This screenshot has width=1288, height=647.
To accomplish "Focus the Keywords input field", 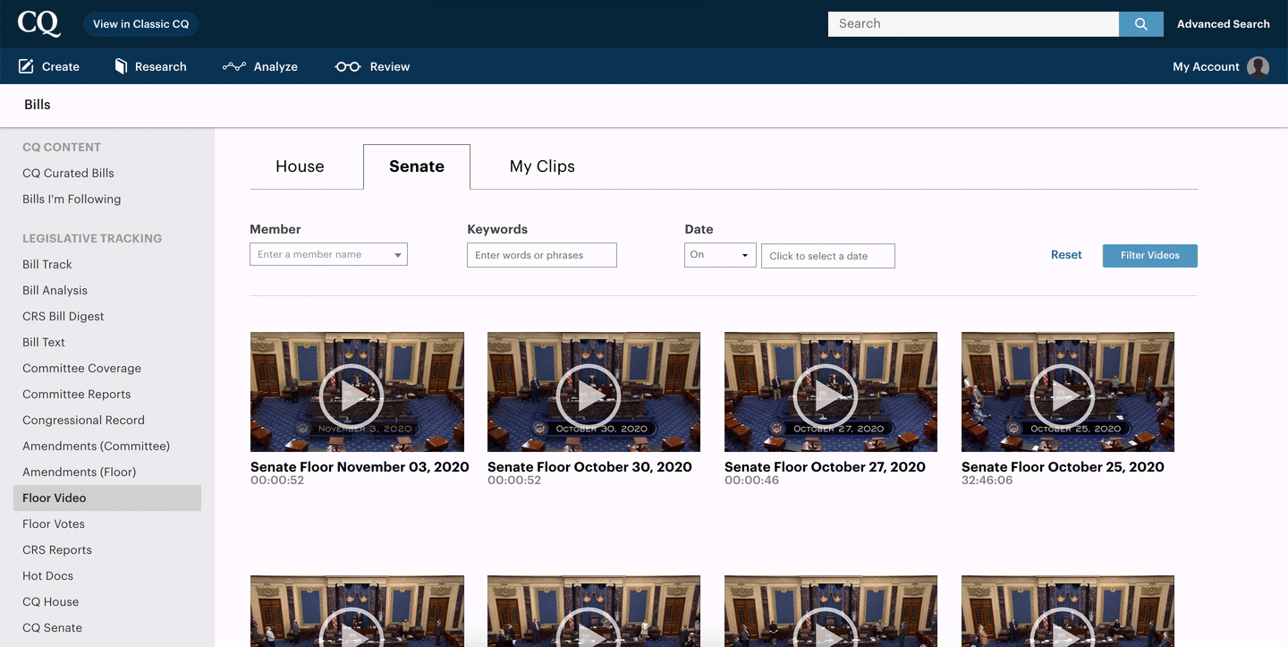I will coord(542,255).
